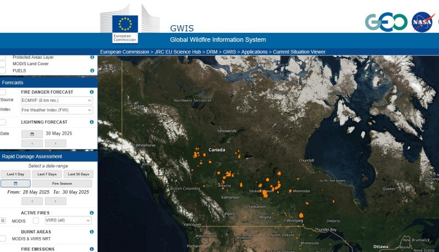Click forecast date 30 May 2025
The height and width of the screenshot is (252, 439).
[x=59, y=134]
